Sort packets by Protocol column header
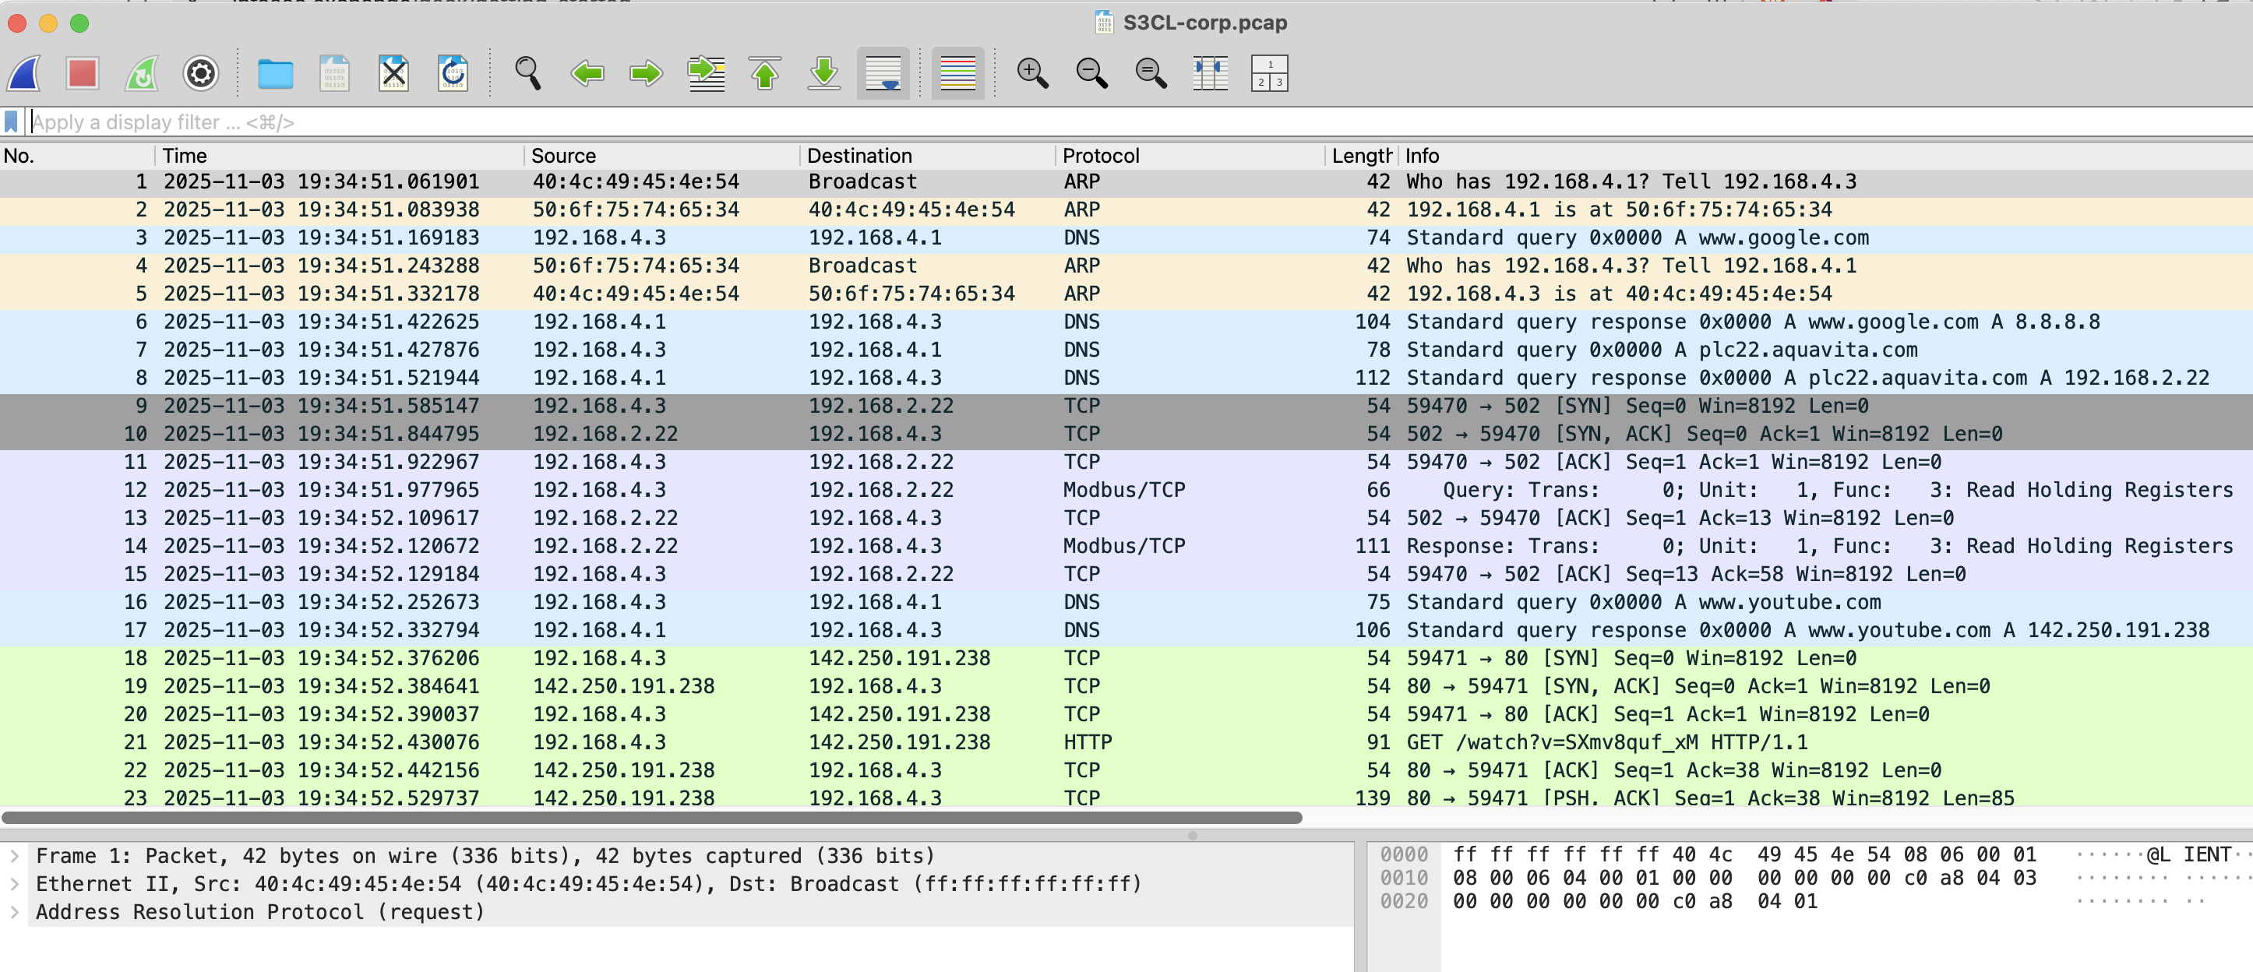 point(1100,156)
